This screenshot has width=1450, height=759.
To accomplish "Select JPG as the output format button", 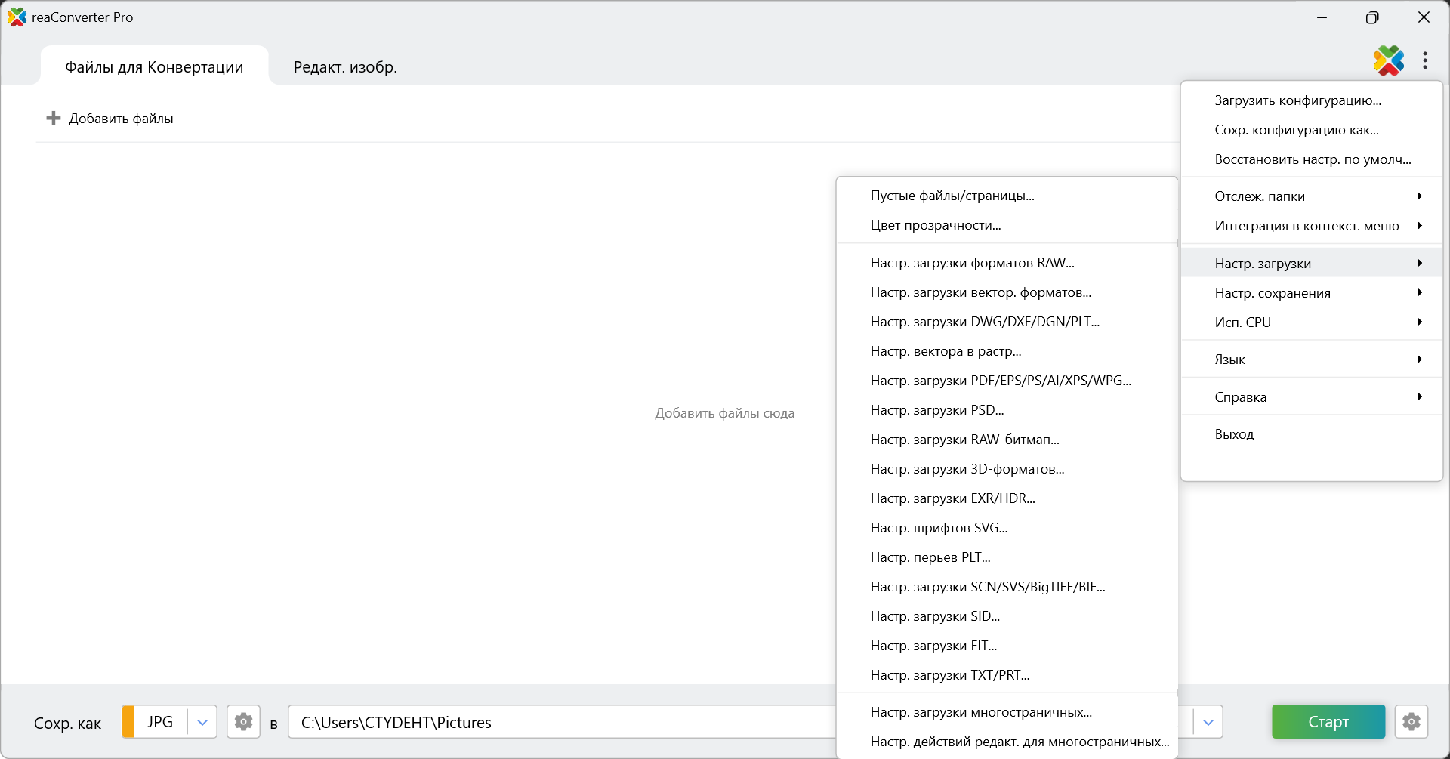I will (159, 722).
